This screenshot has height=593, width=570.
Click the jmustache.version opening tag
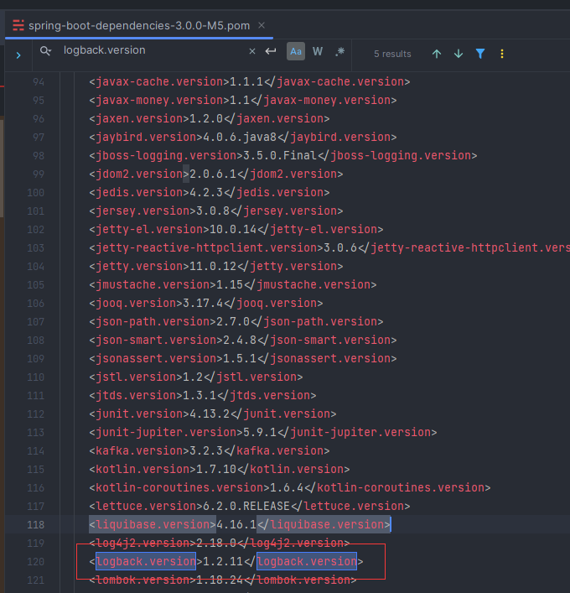click(153, 284)
